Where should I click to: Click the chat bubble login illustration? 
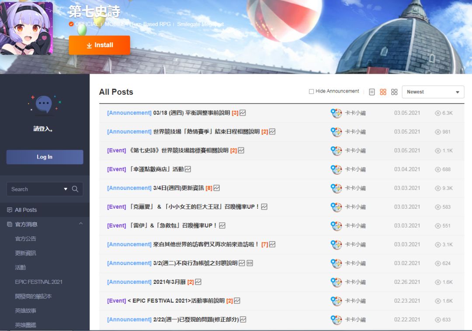point(44,104)
